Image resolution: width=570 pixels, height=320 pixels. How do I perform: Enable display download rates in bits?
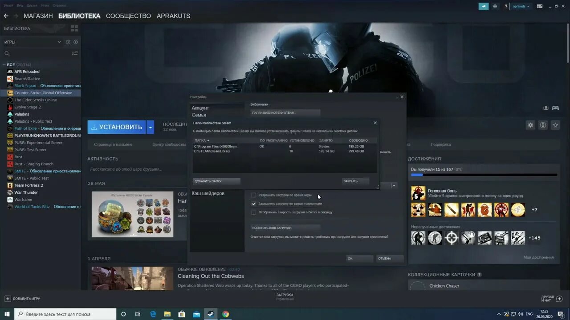(x=254, y=212)
